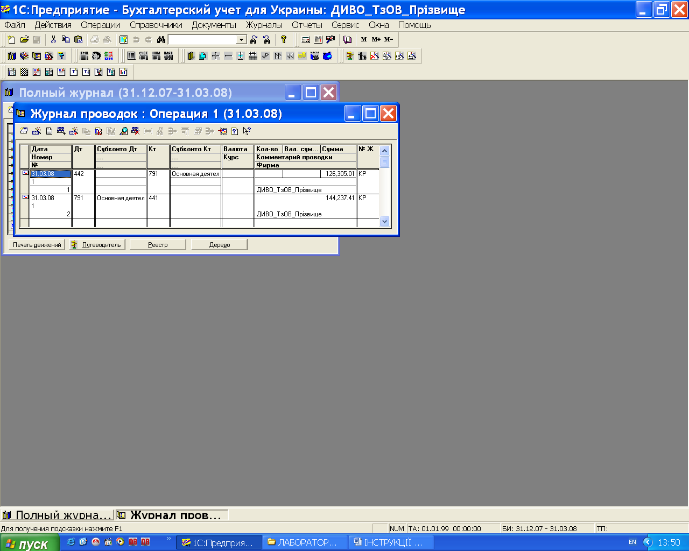
Task: Open the Операции menu
Action: pos(101,25)
